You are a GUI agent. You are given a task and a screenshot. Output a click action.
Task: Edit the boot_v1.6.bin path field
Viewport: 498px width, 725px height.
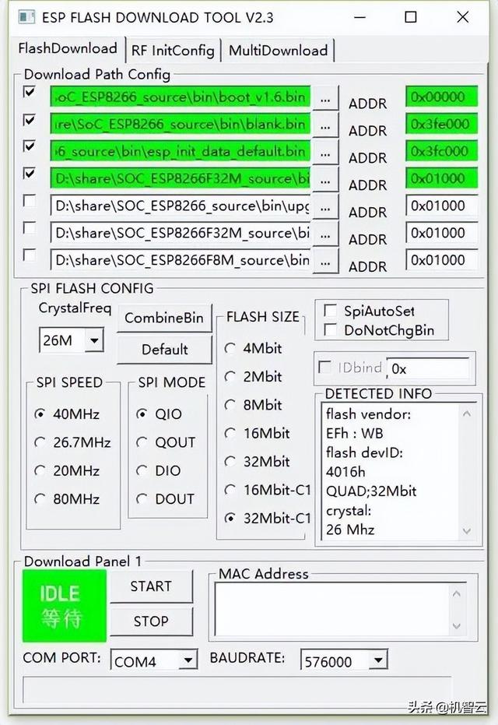click(181, 97)
